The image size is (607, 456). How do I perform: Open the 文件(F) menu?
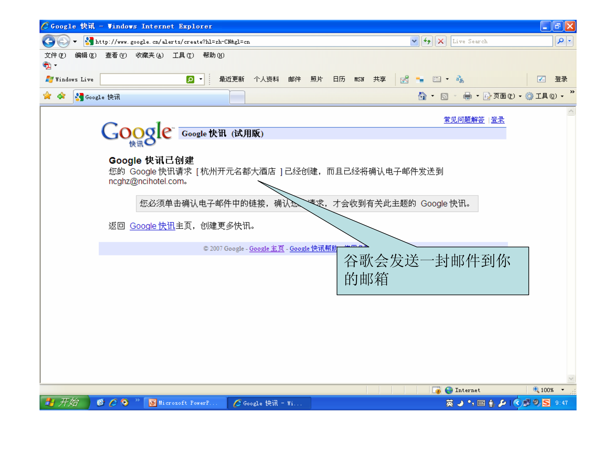[55, 55]
